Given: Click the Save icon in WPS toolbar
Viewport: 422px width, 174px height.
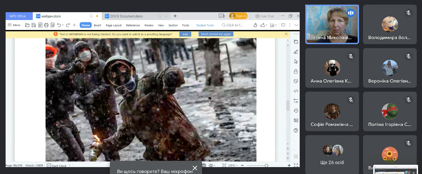Looking at the screenshot, I should coord(34,25).
